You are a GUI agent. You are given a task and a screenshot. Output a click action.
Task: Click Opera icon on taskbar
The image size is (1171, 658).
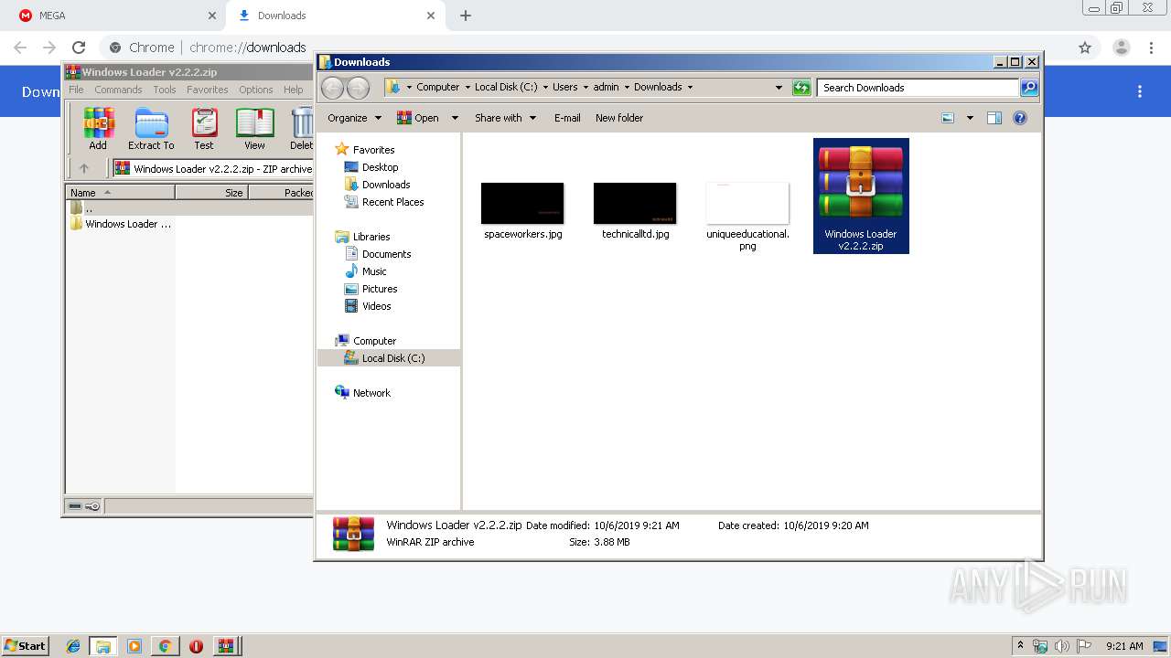point(196,646)
